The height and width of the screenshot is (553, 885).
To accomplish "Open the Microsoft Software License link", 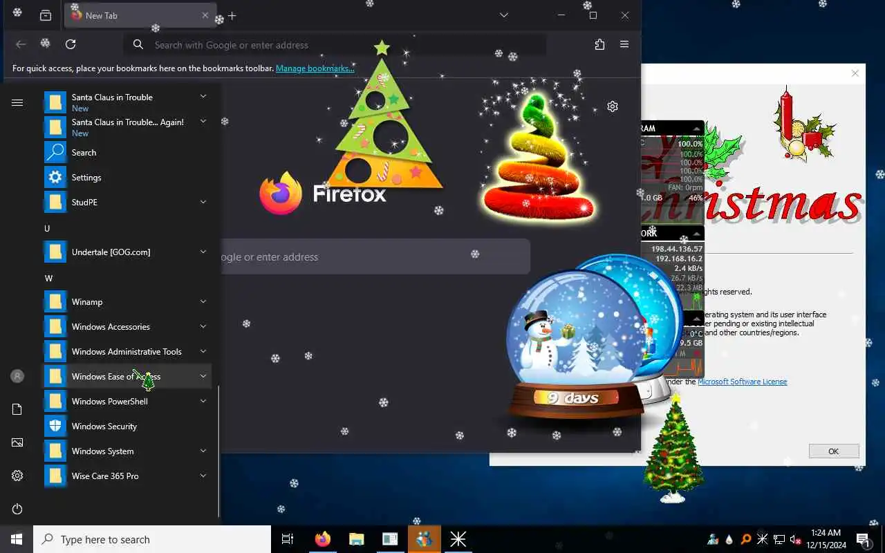I will pyautogui.click(x=742, y=382).
